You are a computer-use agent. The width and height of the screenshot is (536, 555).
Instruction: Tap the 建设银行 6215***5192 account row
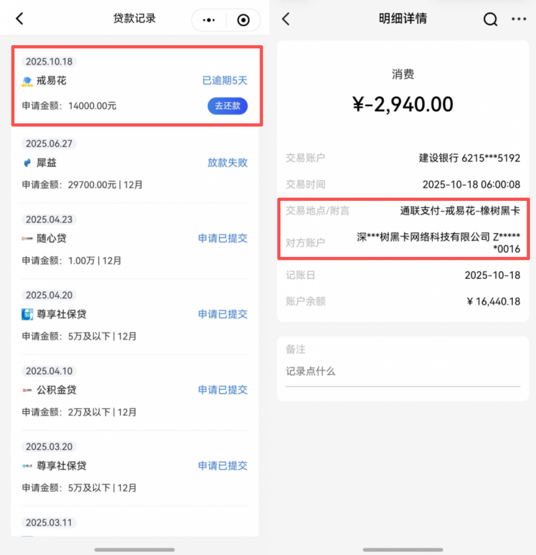[x=402, y=158]
